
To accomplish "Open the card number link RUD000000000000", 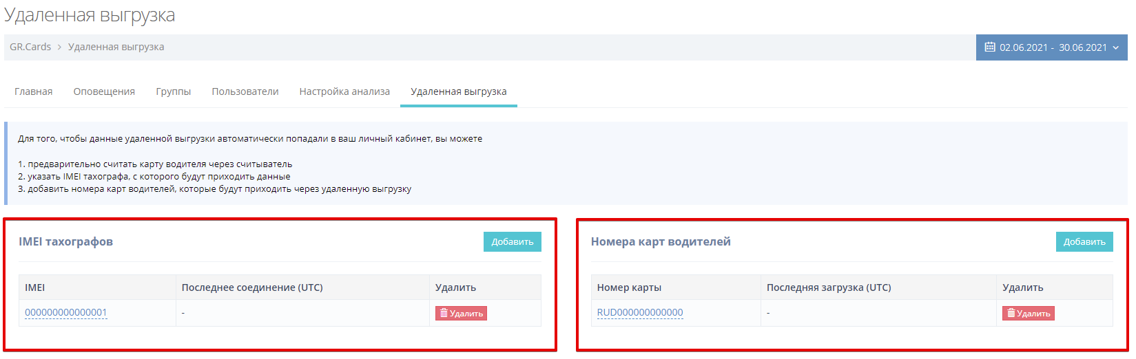I will pyautogui.click(x=640, y=313).
